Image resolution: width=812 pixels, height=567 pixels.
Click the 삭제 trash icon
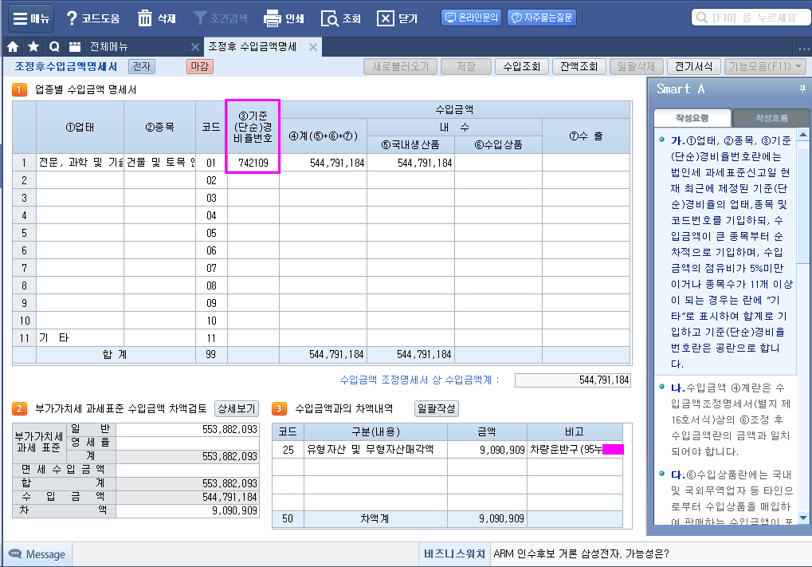[x=157, y=18]
